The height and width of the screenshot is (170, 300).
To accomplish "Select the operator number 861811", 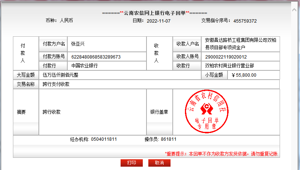I will (169, 140).
